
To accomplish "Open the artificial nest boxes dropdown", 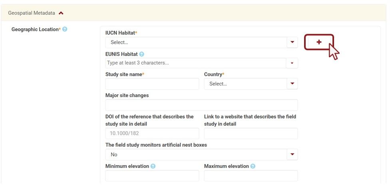I will [x=292, y=154].
